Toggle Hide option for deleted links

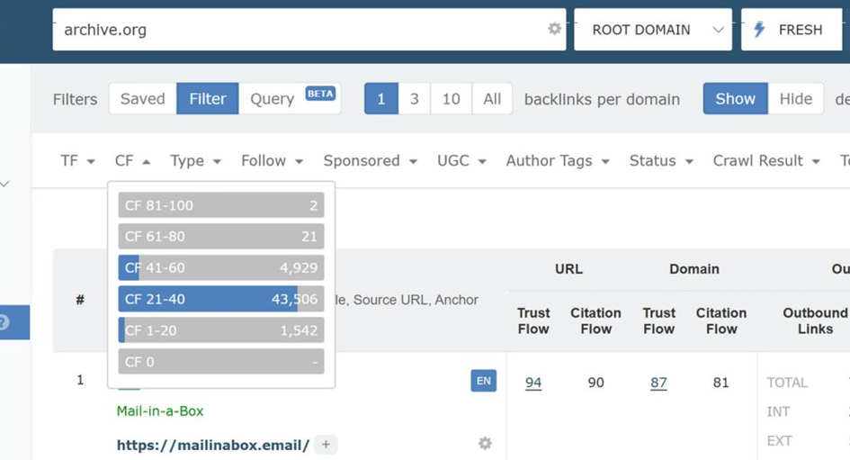[x=795, y=99]
